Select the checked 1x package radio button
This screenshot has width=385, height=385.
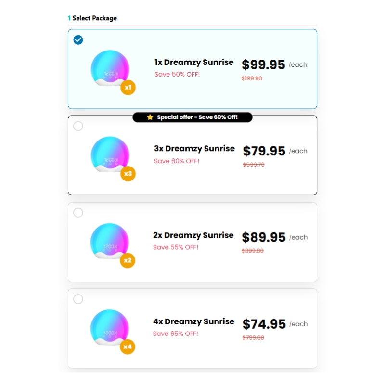78,40
